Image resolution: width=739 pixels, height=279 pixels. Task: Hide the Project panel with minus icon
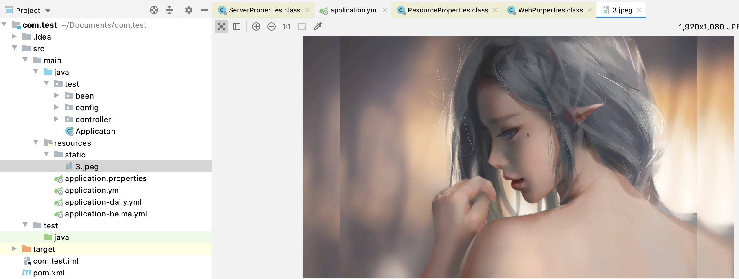coord(204,10)
